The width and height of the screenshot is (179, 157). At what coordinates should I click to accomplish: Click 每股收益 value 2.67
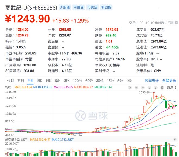click(x=116, y=53)
